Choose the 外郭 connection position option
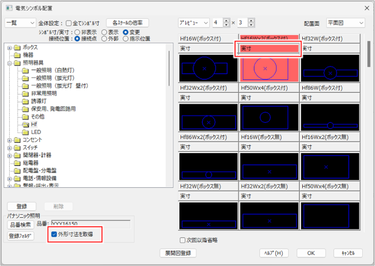 tap(104, 38)
